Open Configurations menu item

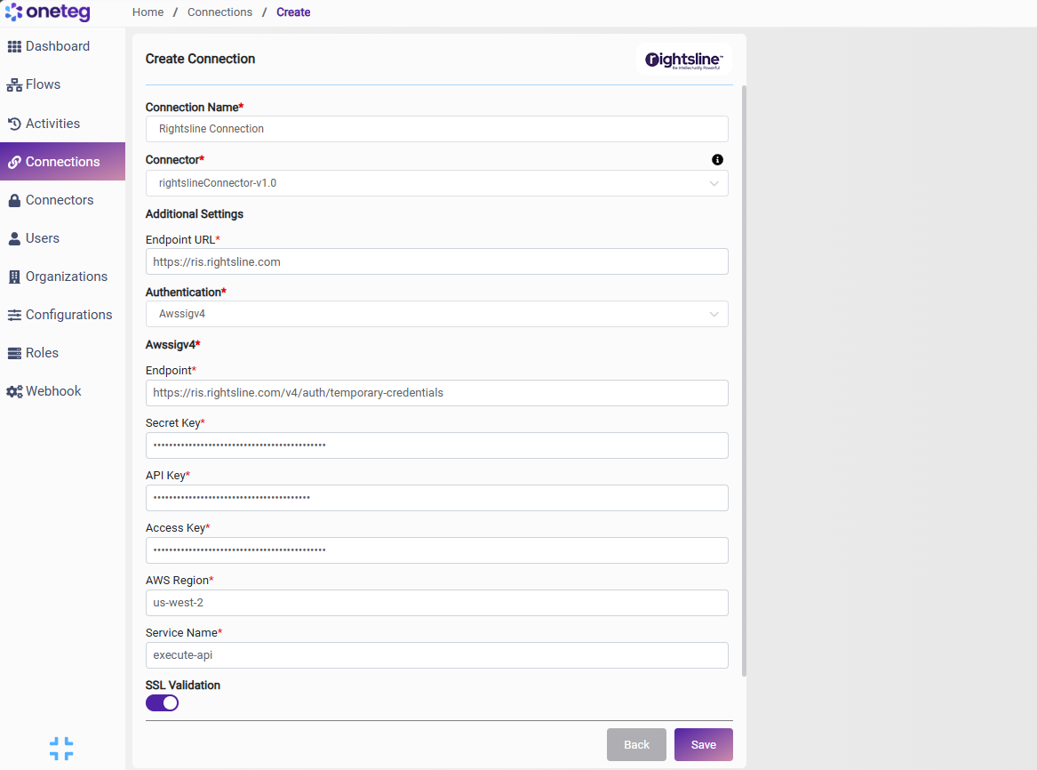pos(62,316)
